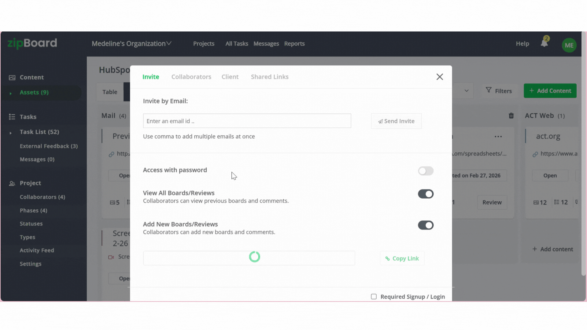Click the email id input field

pos(247,121)
